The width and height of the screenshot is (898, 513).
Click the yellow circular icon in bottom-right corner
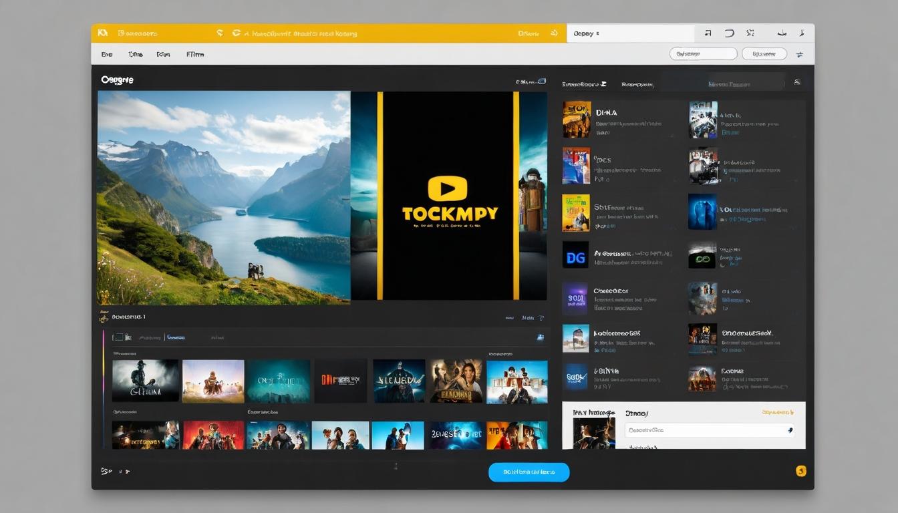800,471
